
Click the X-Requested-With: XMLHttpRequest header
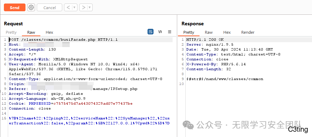[48, 59]
